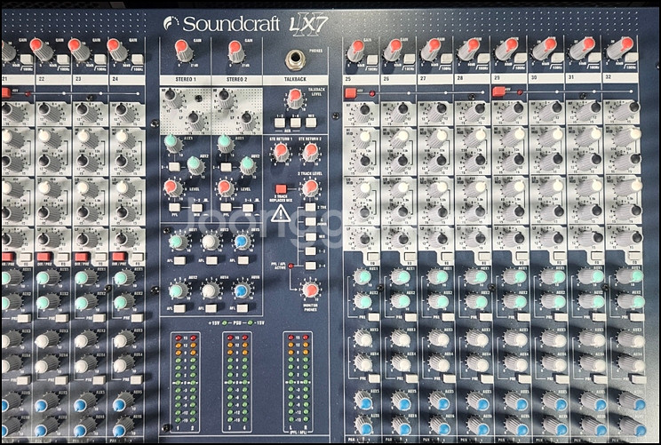Select the 1-2 monitor source button
Viewport: 661px width, 445px height.
[x=310, y=251]
